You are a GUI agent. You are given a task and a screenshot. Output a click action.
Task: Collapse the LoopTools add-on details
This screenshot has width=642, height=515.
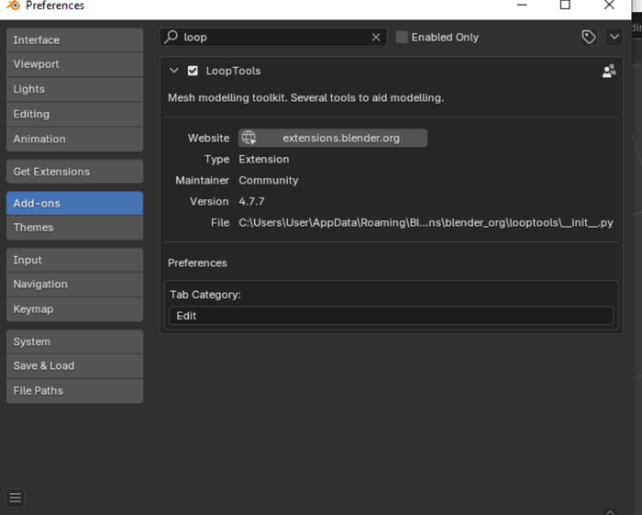click(174, 71)
